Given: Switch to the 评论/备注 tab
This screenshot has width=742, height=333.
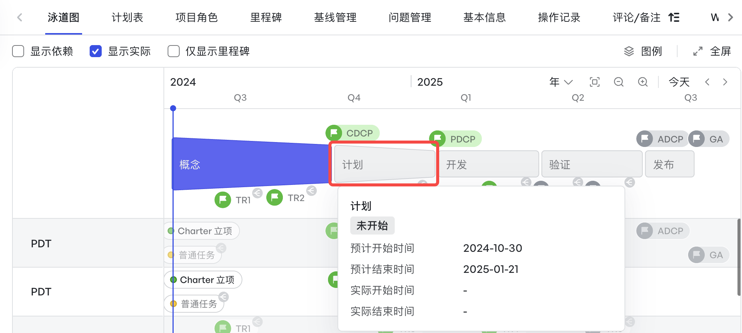Looking at the screenshot, I should point(637,17).
